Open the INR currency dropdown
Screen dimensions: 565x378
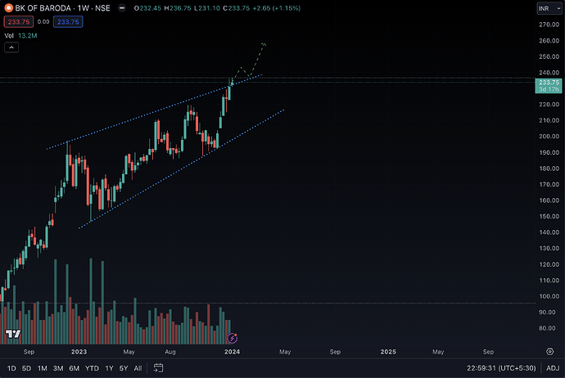click(x=549, y=8)
